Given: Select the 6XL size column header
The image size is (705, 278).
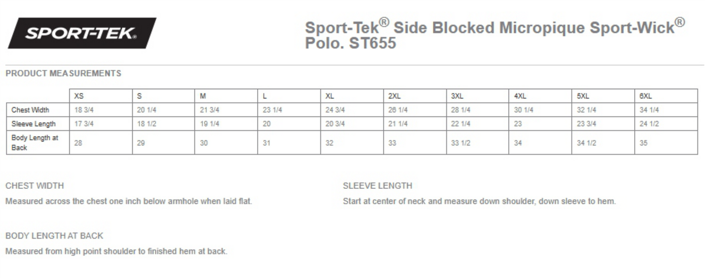Looking at the screenshot, I should tap(645, 96).
